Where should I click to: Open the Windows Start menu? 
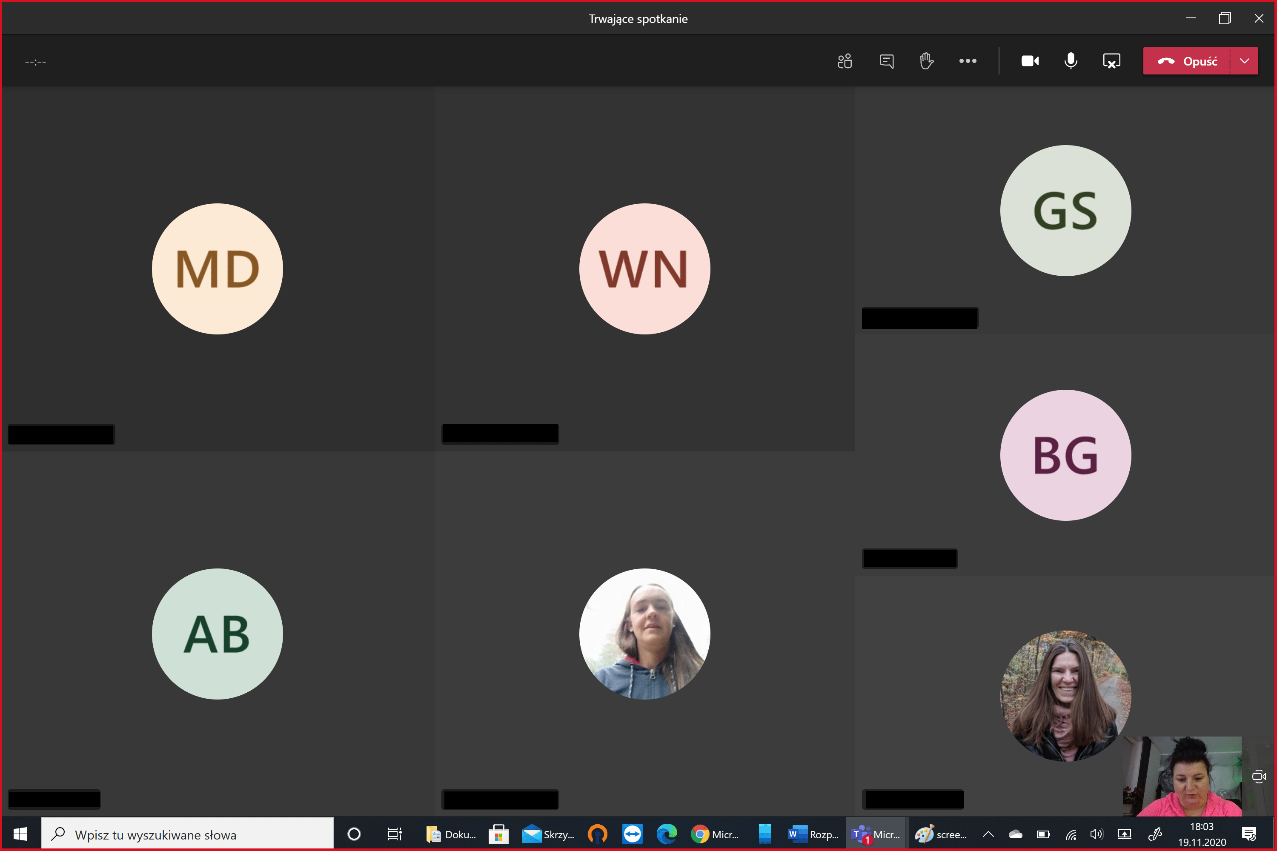20,834
